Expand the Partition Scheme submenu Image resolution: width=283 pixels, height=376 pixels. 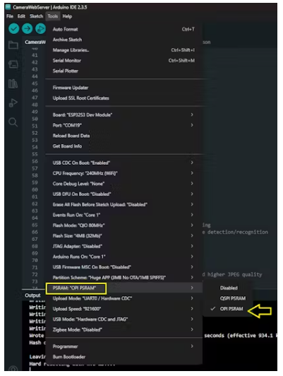coord(124,278)
